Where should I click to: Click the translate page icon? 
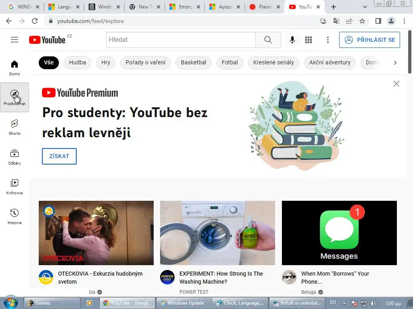(336, 21)
